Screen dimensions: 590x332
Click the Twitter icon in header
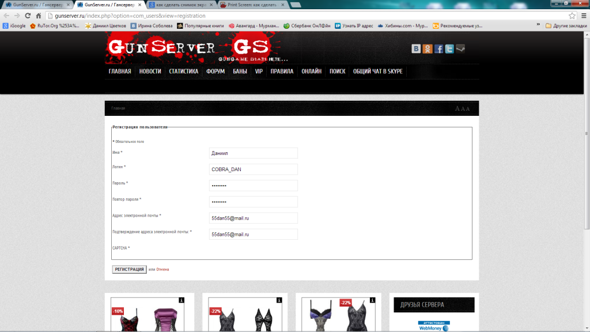click(x=449, y=49)
